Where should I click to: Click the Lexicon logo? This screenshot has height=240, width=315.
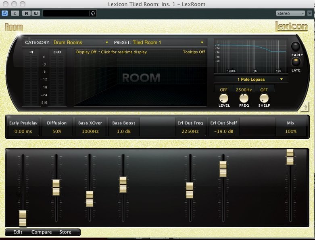tap(291, 27)
